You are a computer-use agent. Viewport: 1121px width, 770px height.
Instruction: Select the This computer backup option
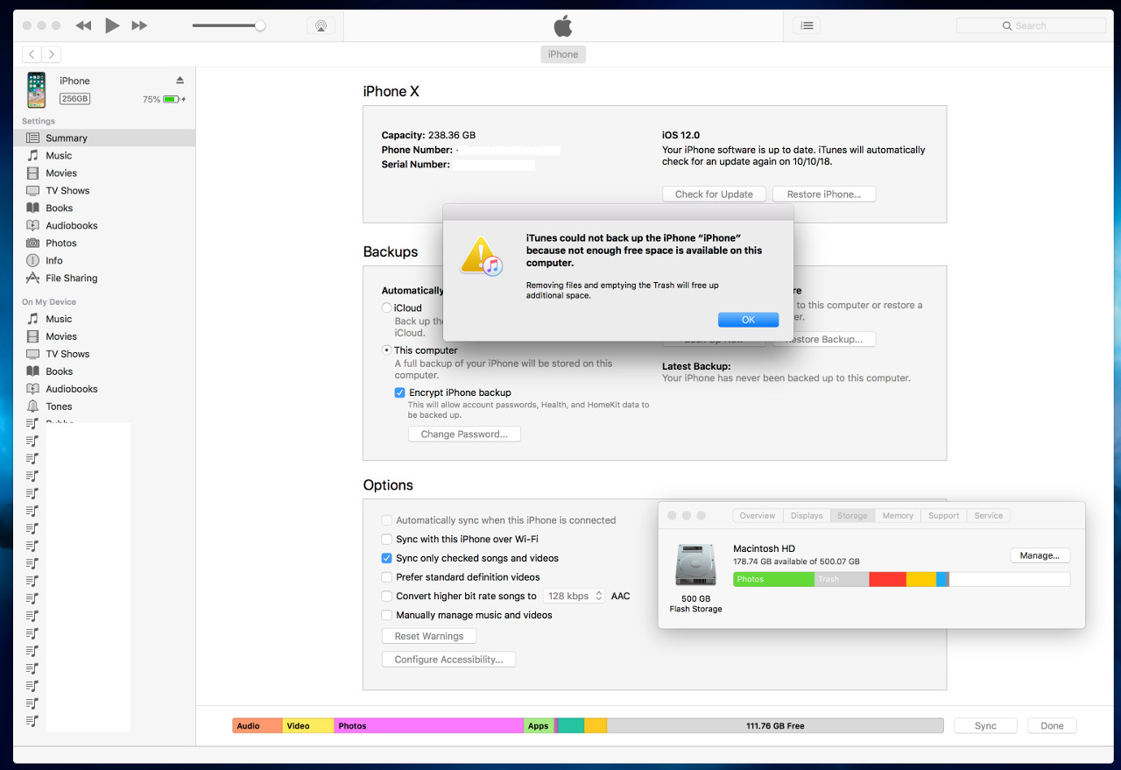[x=386, y=350]
